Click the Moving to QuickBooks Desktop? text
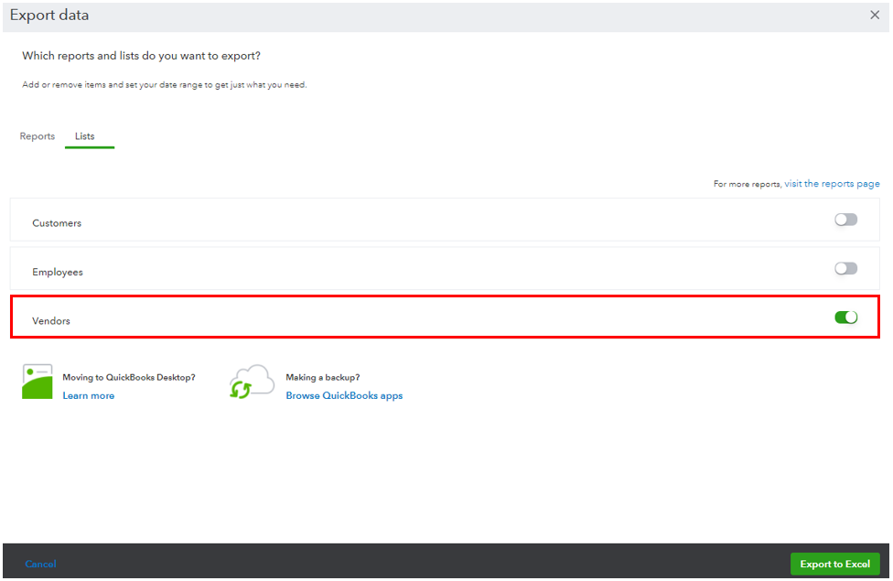The height and width of the screenshot is (581, 893). (x=129, y=377)
